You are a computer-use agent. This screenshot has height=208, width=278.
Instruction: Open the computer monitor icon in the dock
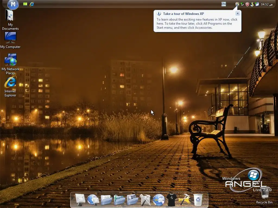(x=80, y=200)
